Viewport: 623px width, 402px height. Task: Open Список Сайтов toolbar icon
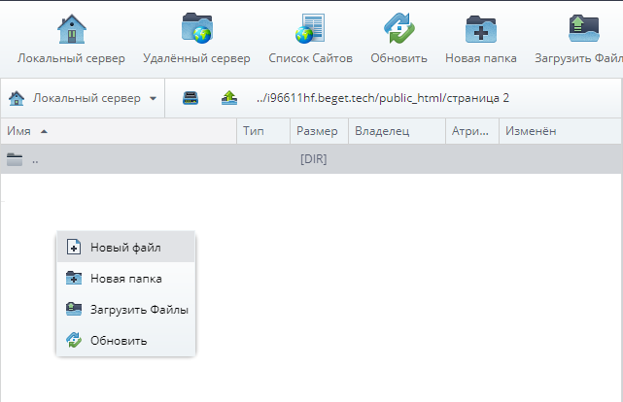click(310, 28)
